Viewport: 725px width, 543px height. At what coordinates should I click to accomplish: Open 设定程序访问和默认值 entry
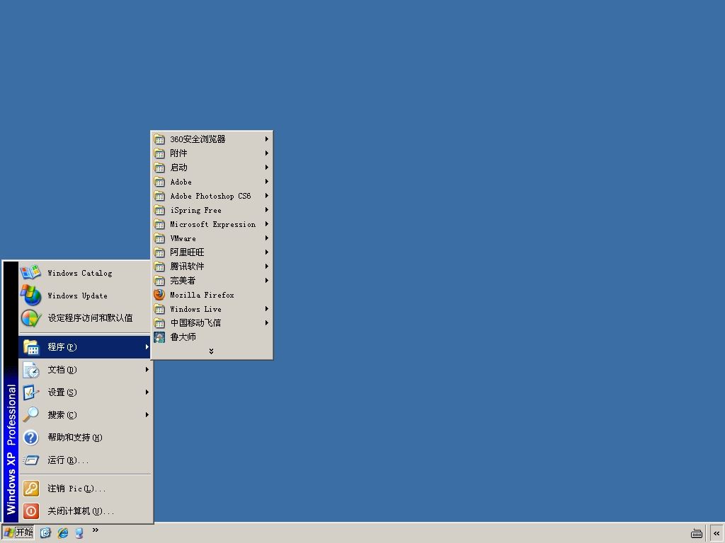pyautogui.click(x=85, y=317)
